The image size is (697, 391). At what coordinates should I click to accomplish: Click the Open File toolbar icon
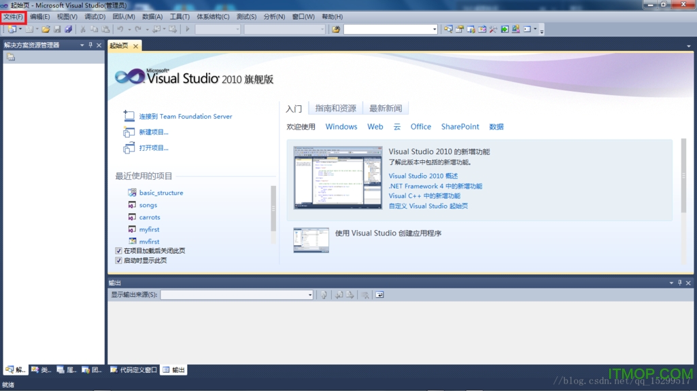point(46,29)
